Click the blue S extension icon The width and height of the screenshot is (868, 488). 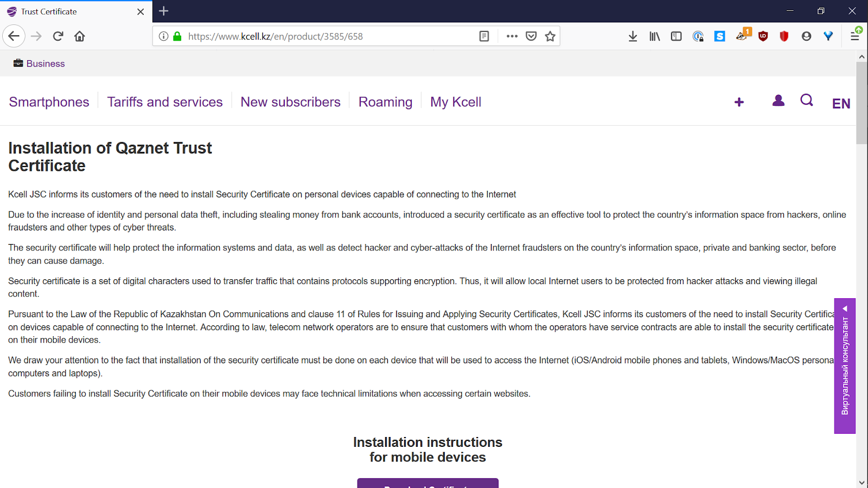tap(720, 36)
